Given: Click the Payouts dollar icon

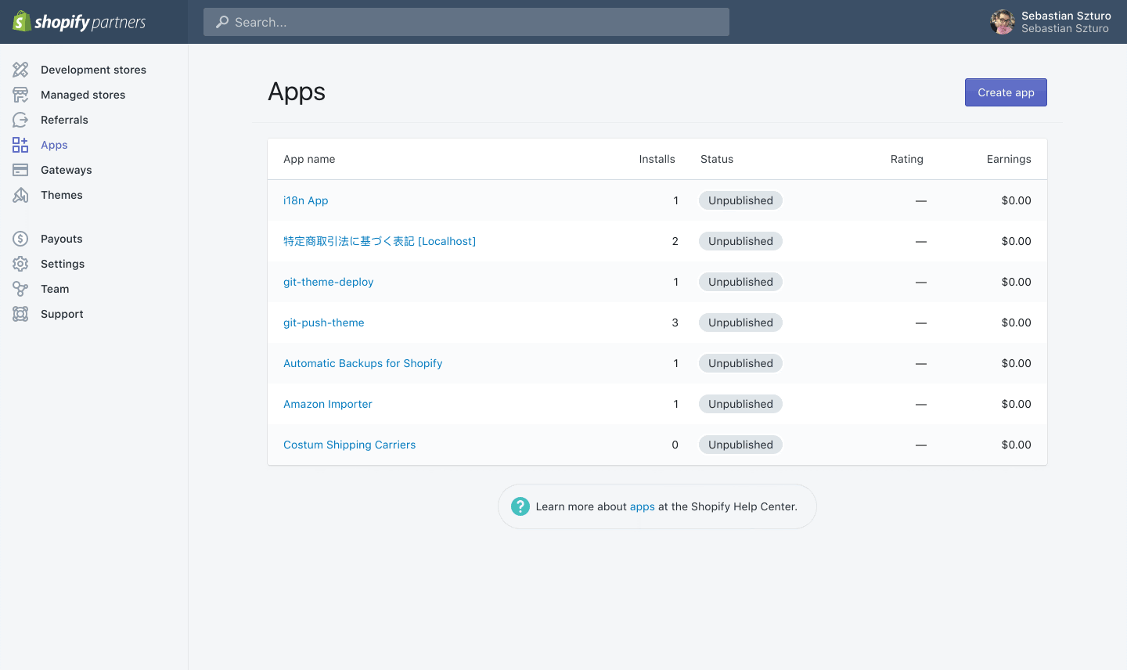Looking at the screenshot, I should (x=20, y=239).
